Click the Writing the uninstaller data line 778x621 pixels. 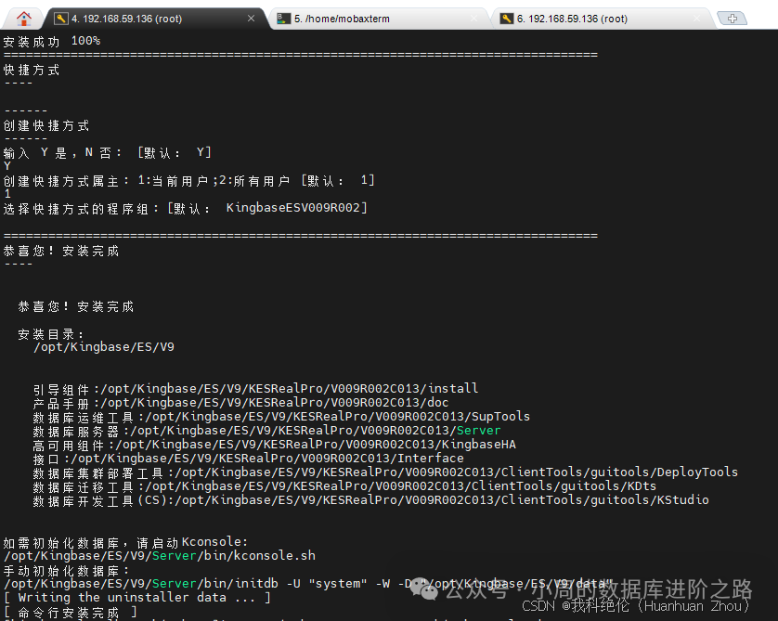click(137, 598)
